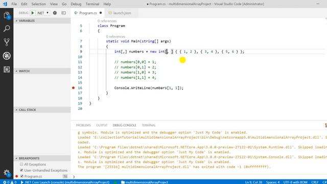Click multidimensionalArrayProject folder in status bar

[x=145, y=182]
